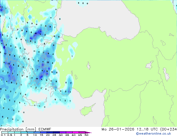Click the Cyprus island on the map
This screenshot has height=136, width=177.
tap(87, 110)
